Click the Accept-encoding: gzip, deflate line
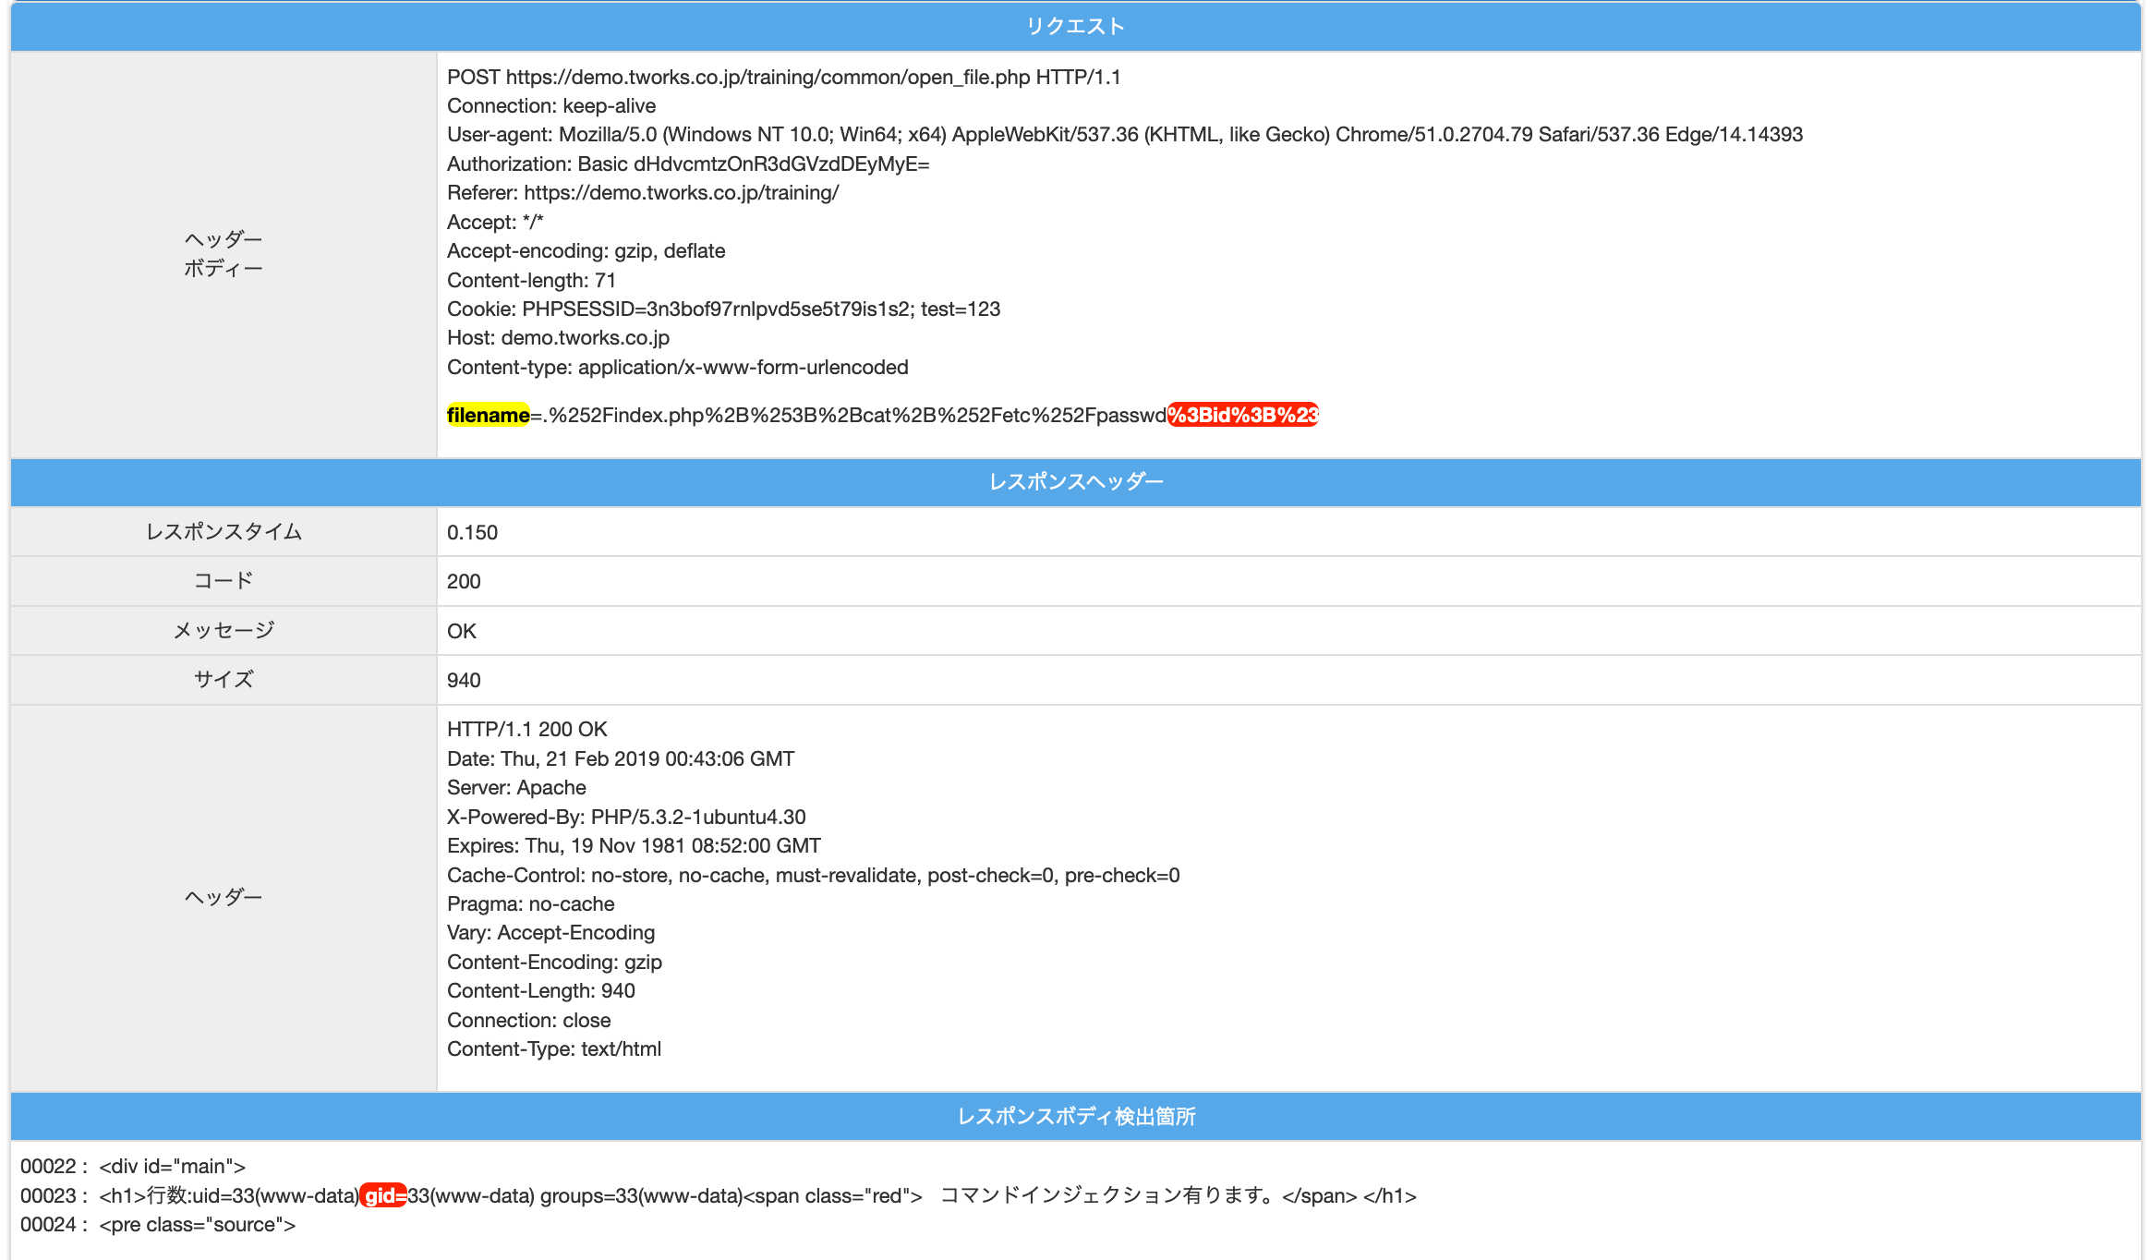 point(586,250)
